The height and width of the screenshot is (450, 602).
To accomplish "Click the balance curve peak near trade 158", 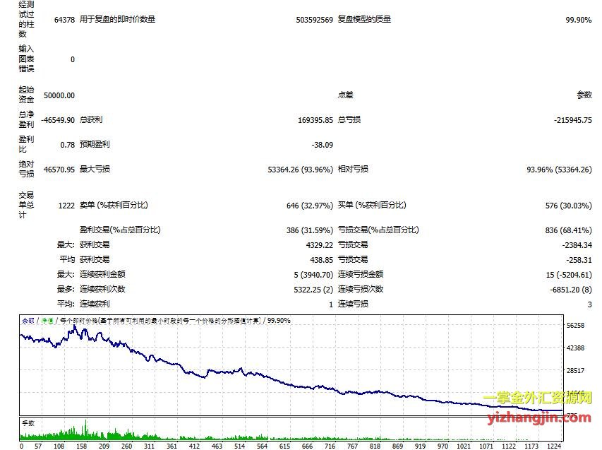I will [75, 327].
